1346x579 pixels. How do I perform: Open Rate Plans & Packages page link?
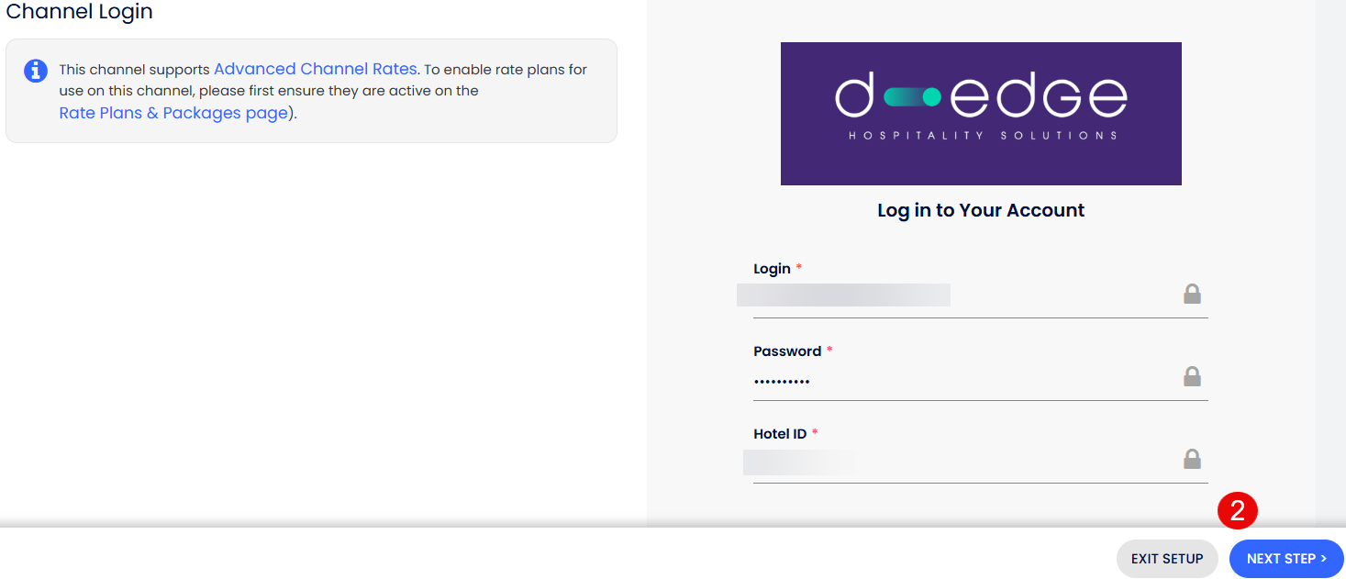coord(173,114)
